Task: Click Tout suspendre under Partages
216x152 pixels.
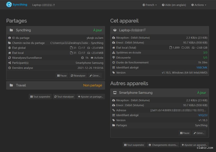Action: [x=40, y=97]
